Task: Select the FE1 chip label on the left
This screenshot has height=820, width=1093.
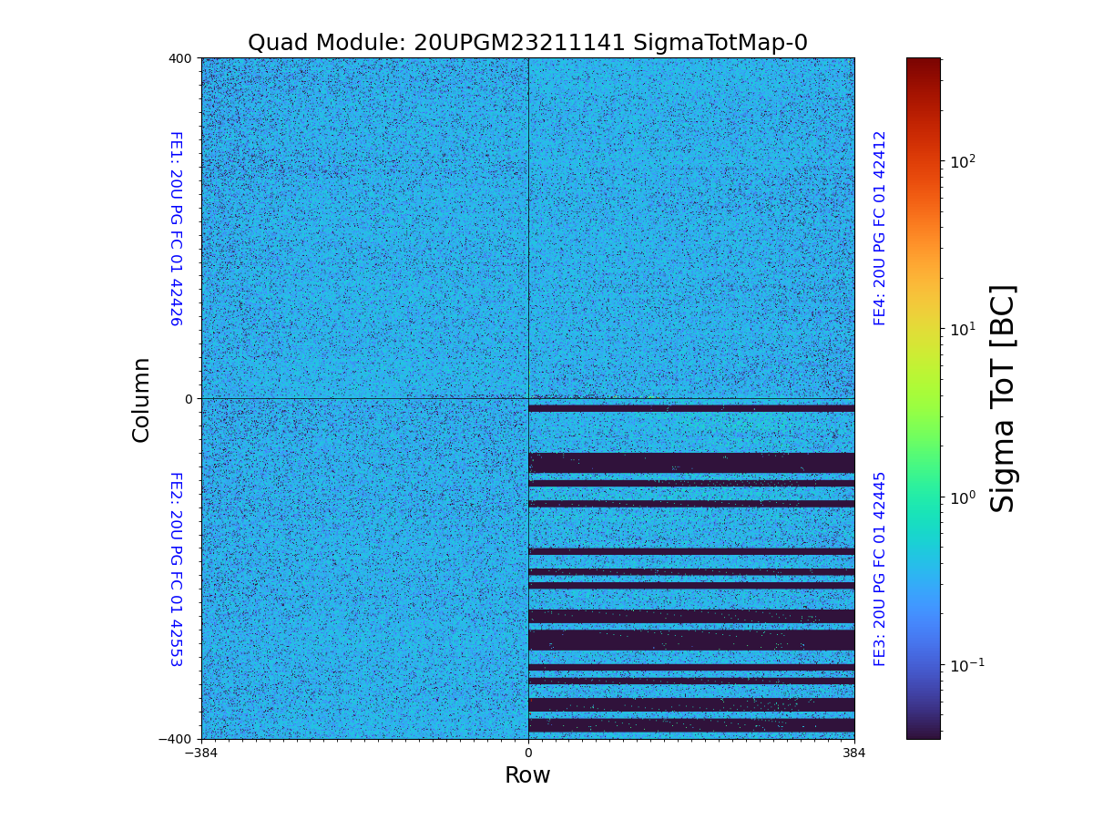Action: pyautogui.click(x=176, y=228)
